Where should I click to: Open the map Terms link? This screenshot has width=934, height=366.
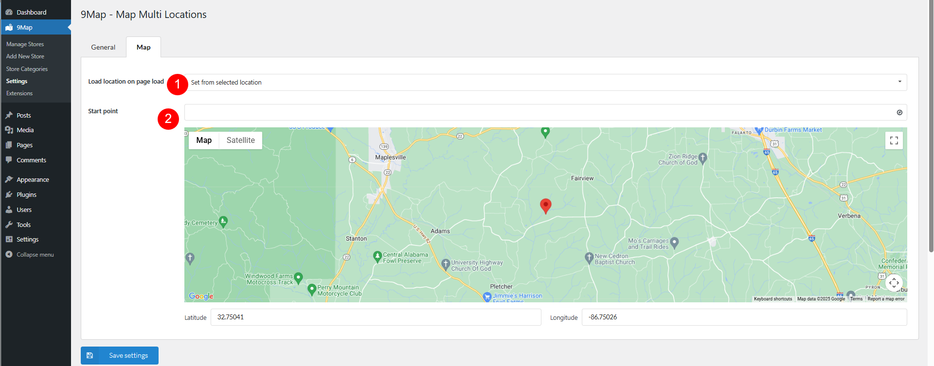tap(857, 299)
